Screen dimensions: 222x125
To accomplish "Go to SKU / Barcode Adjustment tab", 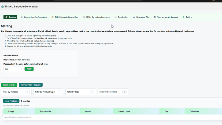I will (96, 17).
